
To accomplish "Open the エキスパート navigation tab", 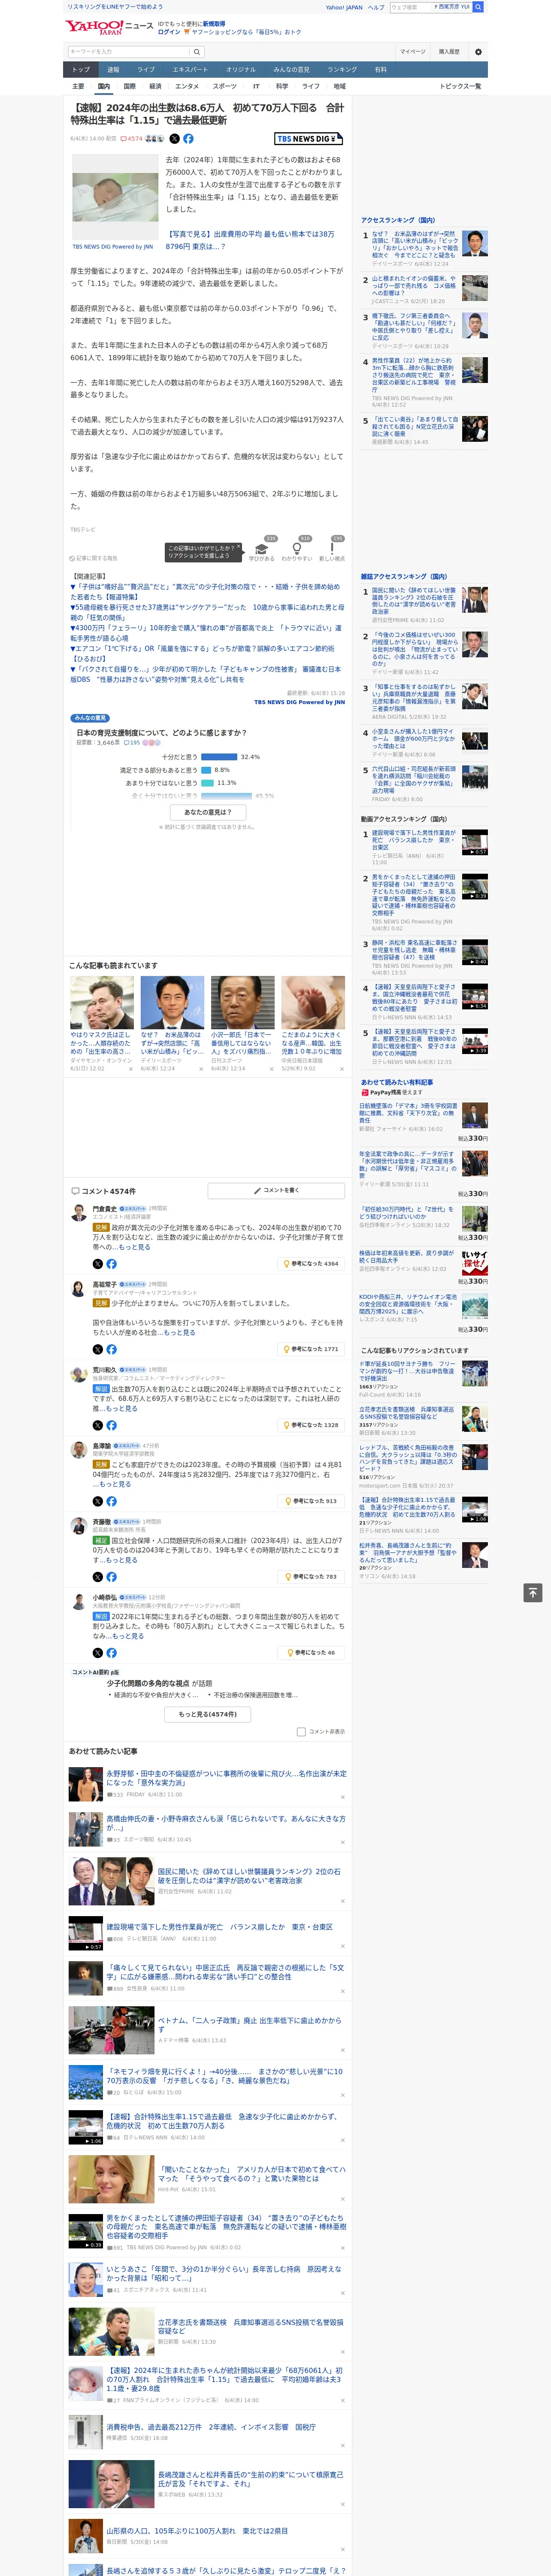I will [x=190, y=70].
